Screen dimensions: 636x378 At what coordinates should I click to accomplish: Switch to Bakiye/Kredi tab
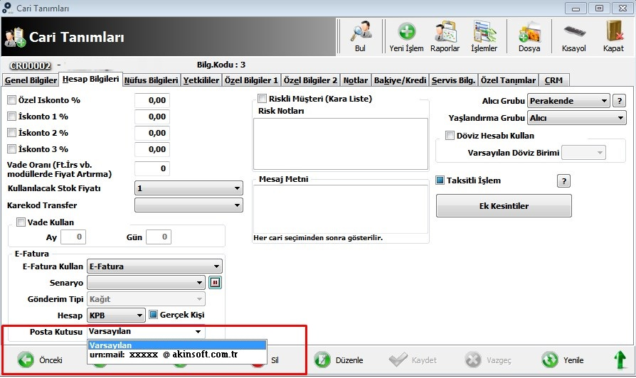[x=400, y=80]
